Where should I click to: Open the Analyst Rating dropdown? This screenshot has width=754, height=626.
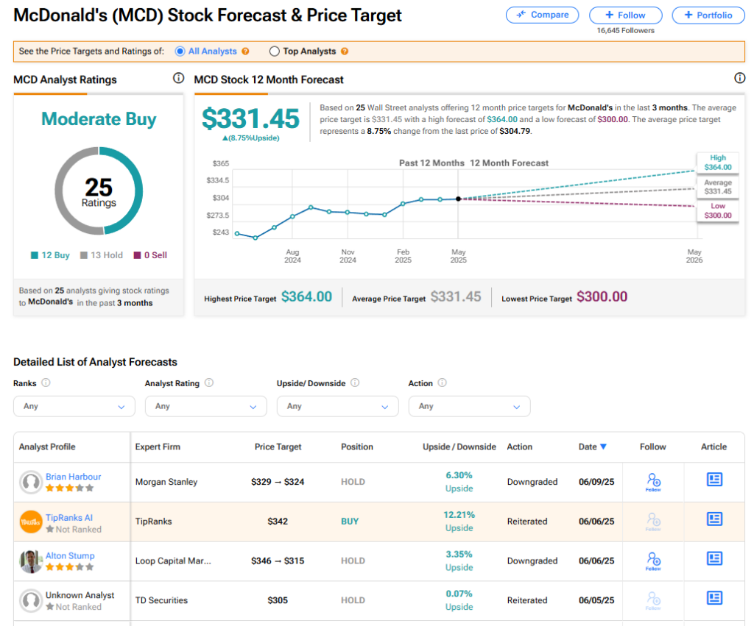coord(206,407)
